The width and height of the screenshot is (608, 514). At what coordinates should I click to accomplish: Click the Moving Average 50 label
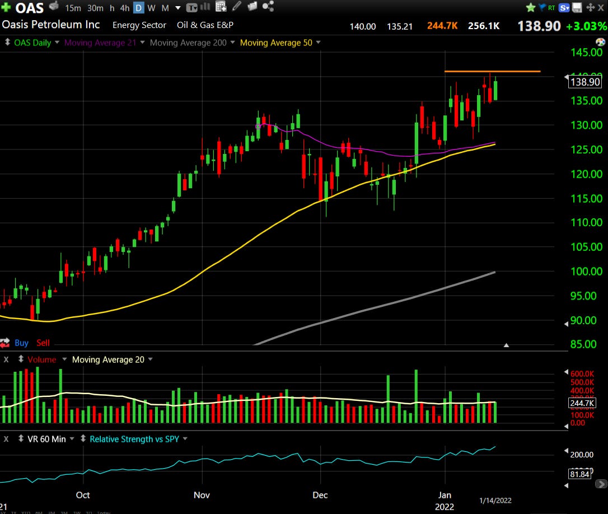click(276, 43)
